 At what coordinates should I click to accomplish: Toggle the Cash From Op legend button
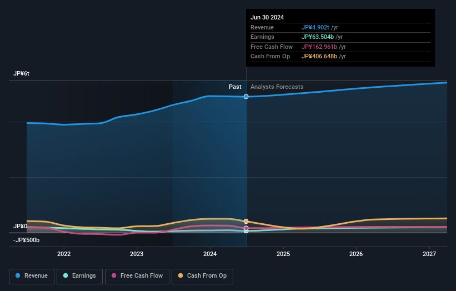pyautogui.click(x=202, y=276)
